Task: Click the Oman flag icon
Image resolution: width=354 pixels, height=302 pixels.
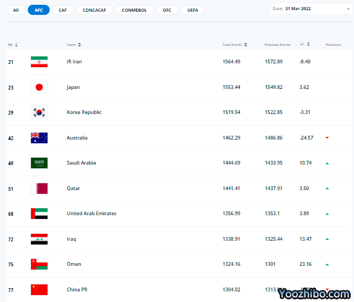Action: (39, 264)
